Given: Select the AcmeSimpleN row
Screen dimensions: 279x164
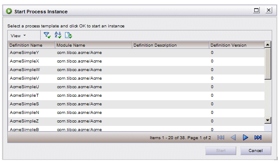Looking at the screenshot, I should (x=136, y=113).
